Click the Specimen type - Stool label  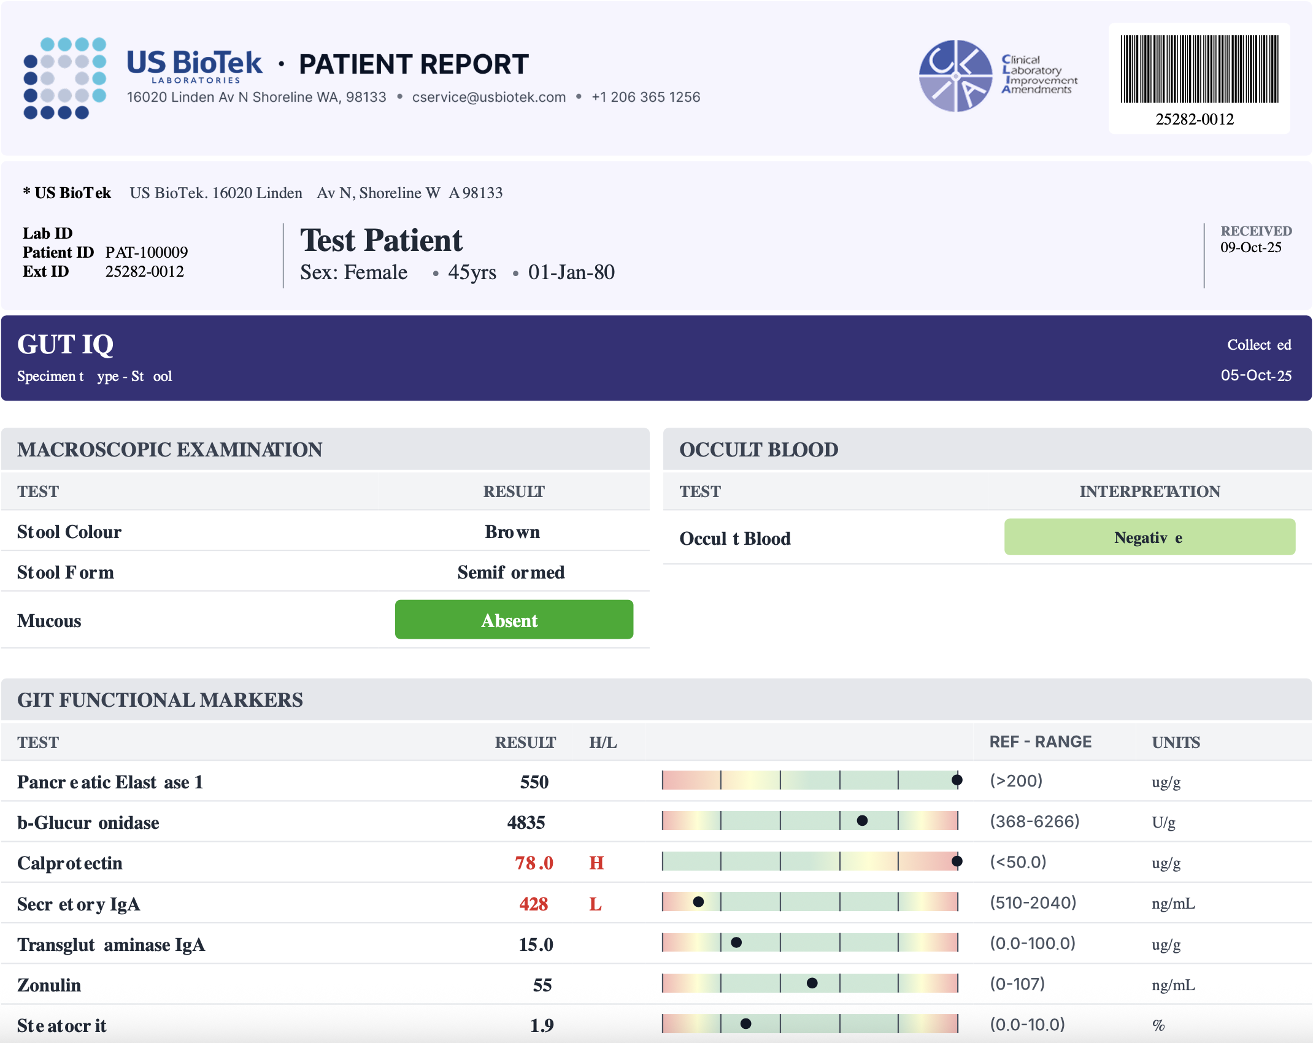pos(94,376)
